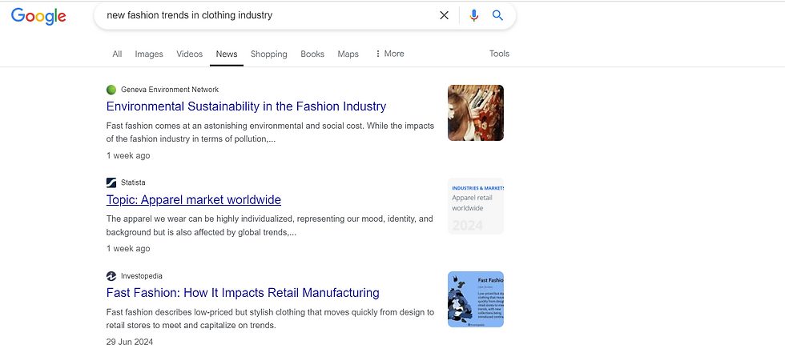Open the Tools search options

[499, 54]
